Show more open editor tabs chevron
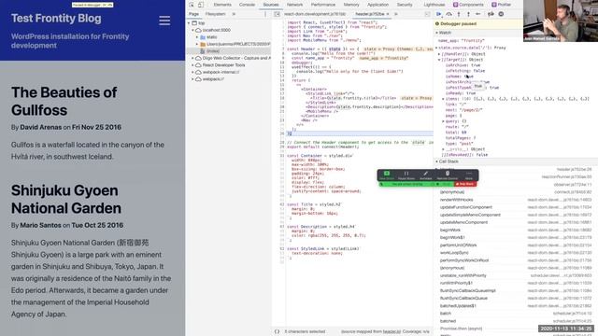Screen dimensions: 598x336 (396, 14)
